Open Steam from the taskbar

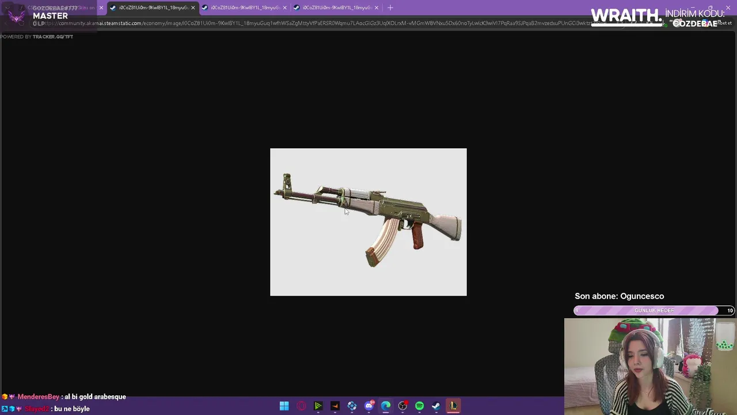(436, 406)
